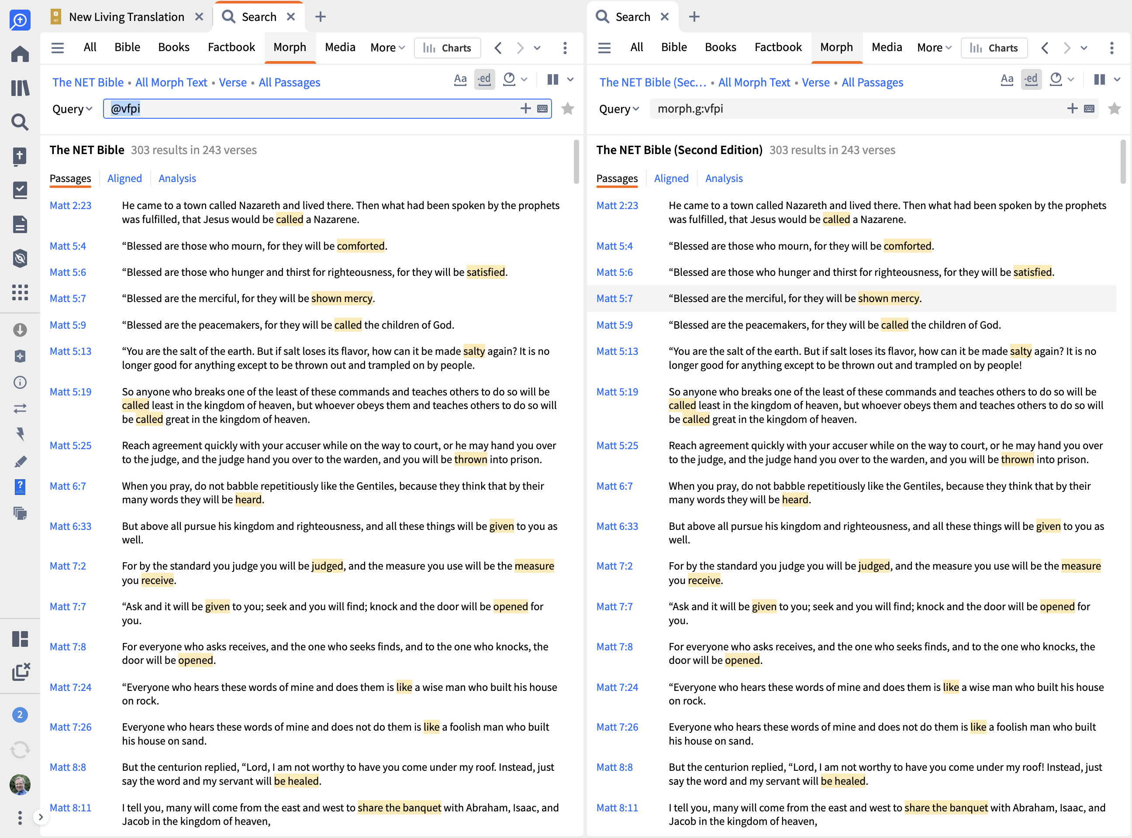Click the sync refresh icon in sidebar
Screen dimensions: 1132x838
pyautogui.click(x=20, y=750)
